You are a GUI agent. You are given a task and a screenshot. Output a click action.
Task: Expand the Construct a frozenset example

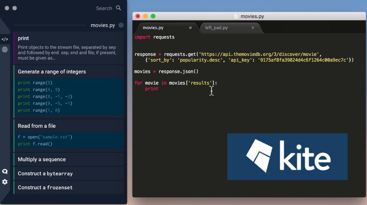(45, 188)
